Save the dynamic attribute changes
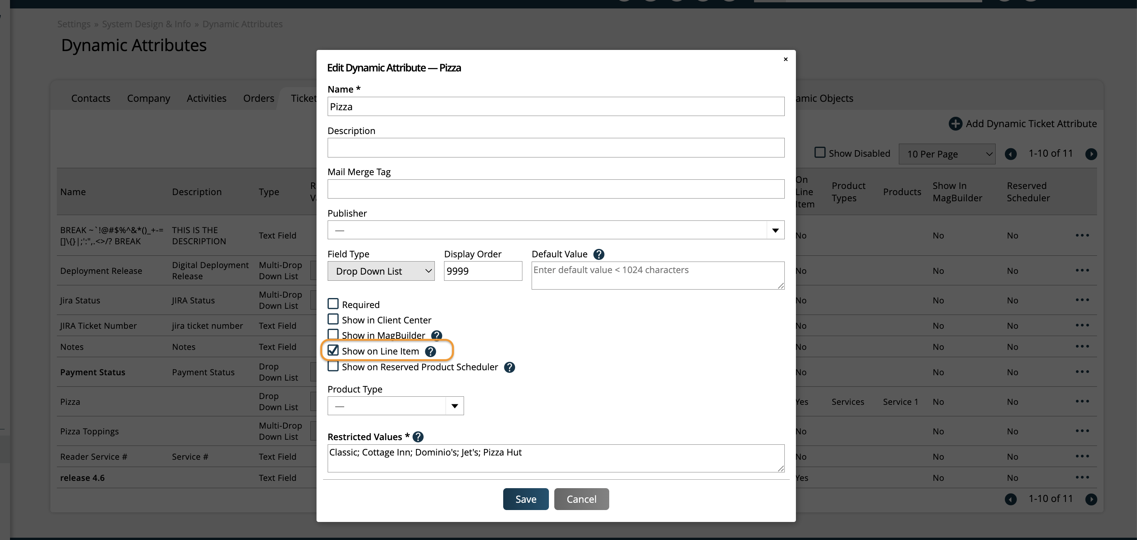Image resolution: width=1137 pixels, height=540 pixels. [x=525, y=499]
